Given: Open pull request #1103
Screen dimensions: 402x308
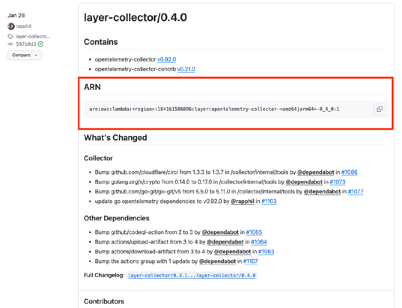Looking at the screenshot, I should (270, 201).
